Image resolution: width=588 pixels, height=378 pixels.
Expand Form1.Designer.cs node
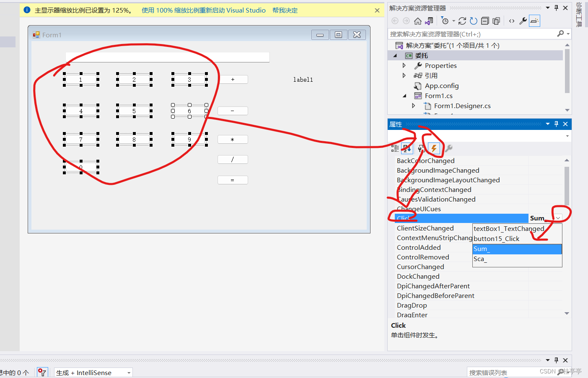coord(413,106)
